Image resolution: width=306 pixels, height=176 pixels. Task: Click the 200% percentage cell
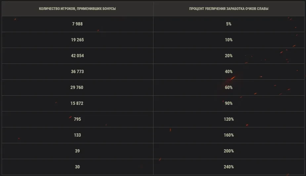pyautogui.click(x=229, y=151)
